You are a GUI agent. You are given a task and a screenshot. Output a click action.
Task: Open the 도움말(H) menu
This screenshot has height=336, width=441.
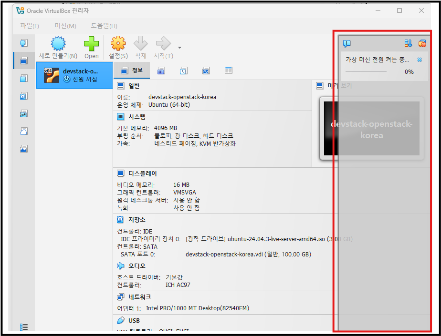point(104,26)
